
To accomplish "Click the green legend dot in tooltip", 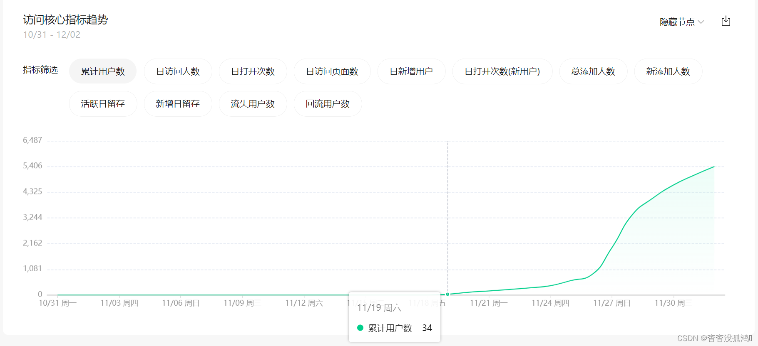I will click(x=360, y=328).
